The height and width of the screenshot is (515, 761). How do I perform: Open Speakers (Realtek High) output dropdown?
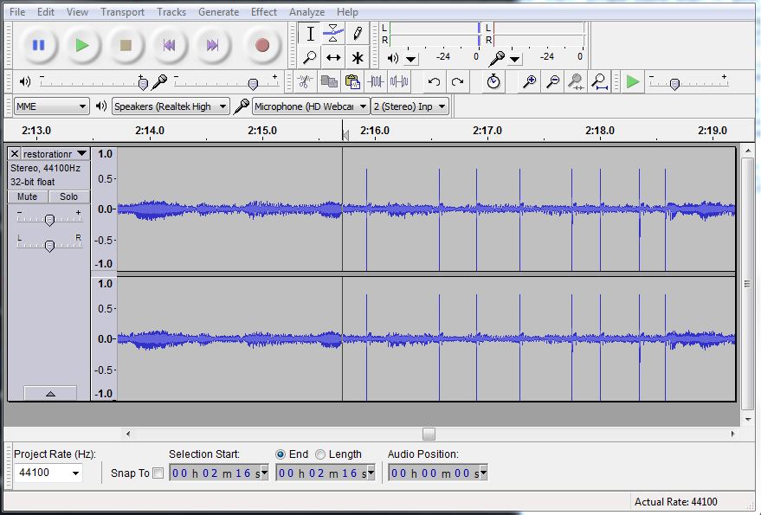[x=171, y=106]
